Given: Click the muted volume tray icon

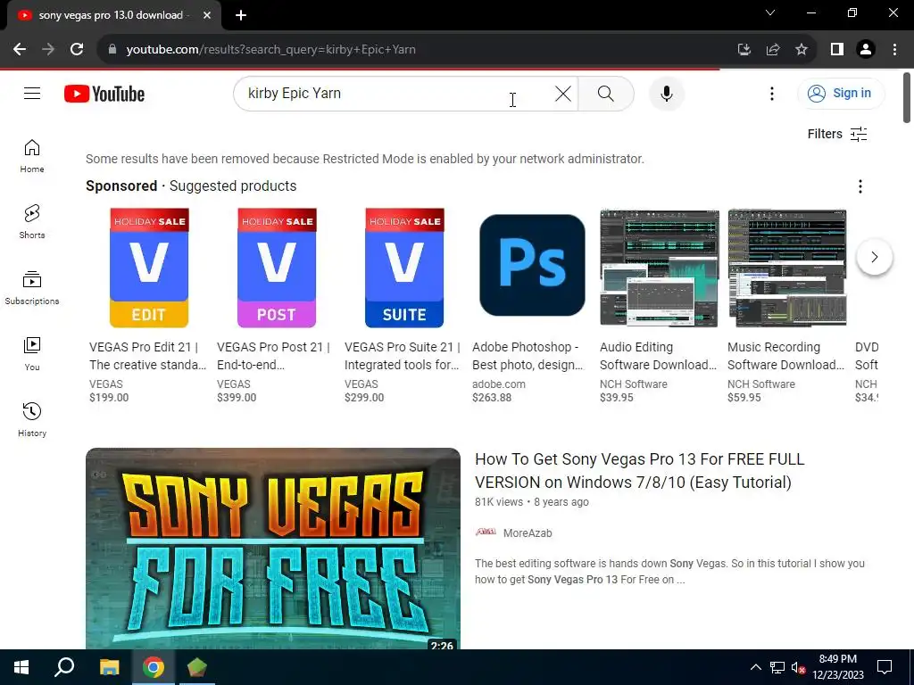Looking at the screenshot, I should (x=798, y=667).
